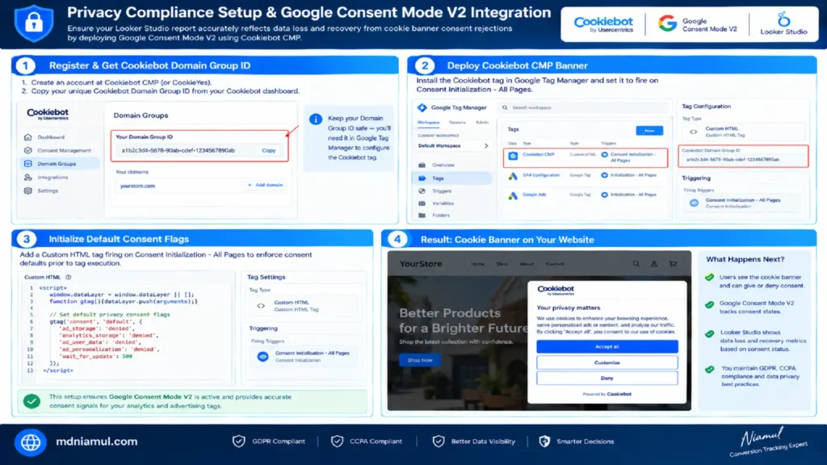The width and height of the screenshot is (827, 465).
Task: Click the info icon beside the Domain Group tip
Action: pyautogui.click(x=316, y=119)
